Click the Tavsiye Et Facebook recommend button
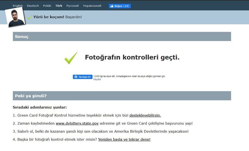 82,77
